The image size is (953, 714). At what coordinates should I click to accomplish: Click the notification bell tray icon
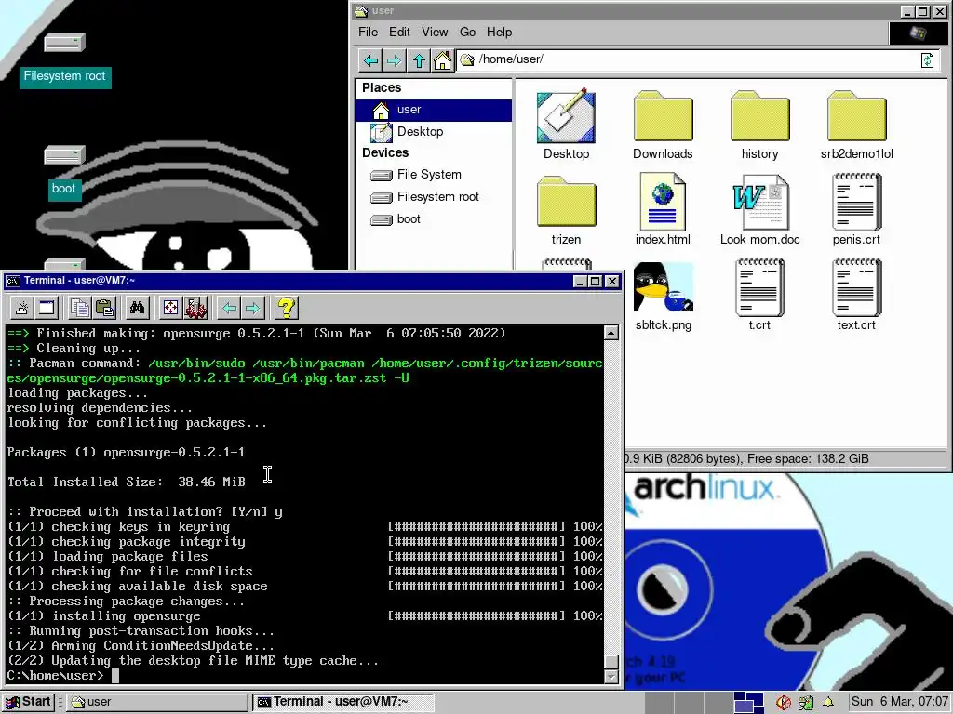pos(827,702)
